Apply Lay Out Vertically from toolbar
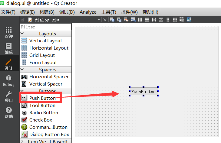Viewport: 221px width, 143px height. pos(147,20)
